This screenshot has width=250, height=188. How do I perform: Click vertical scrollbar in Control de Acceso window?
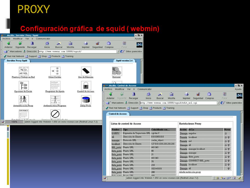(x=242, y=143)
